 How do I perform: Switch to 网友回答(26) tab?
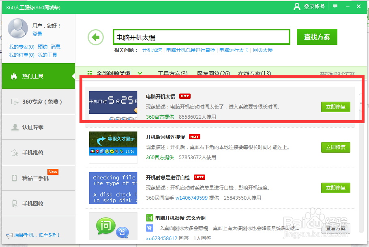click(213, 73)
